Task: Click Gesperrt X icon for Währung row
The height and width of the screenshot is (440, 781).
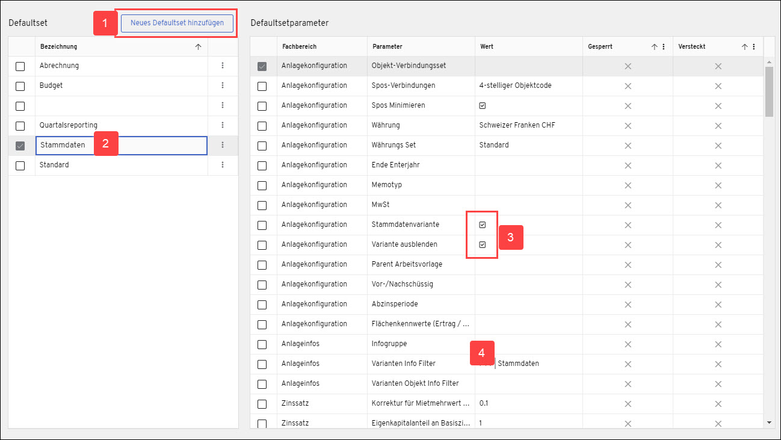Action: click(x=628, y=125)
